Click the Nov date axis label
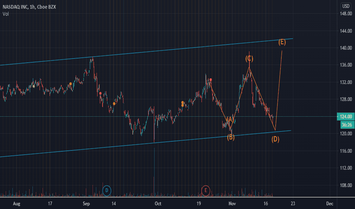The image size is (355, 209). pyautogui.click(x=232, y=204)
